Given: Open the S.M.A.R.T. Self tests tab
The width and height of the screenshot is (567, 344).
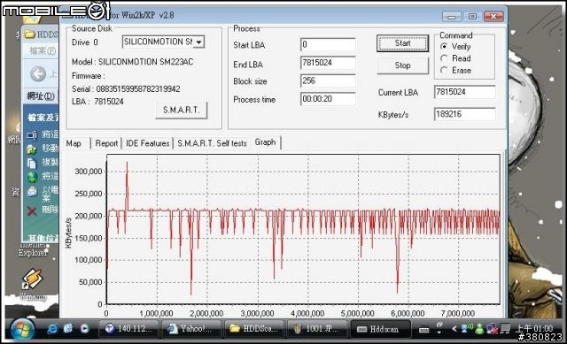Looking at the screenshot, I should (x=212, y=143).
